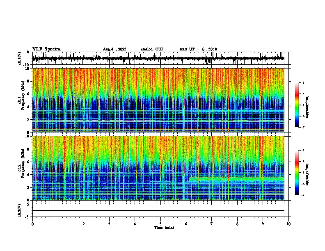Viewport: 325px width, 251px height.
Task: Click time axis tick label '7'
Action: [212, 224]
